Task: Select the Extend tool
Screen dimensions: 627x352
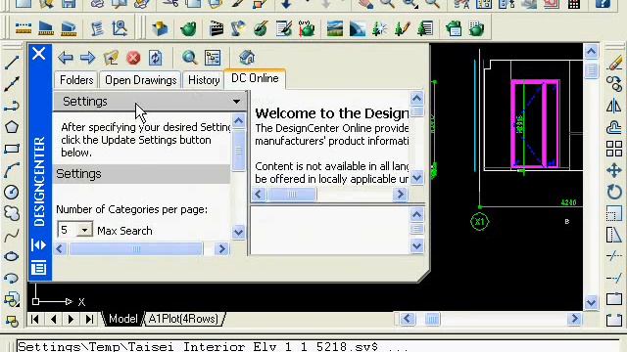Action: [614, 278]
